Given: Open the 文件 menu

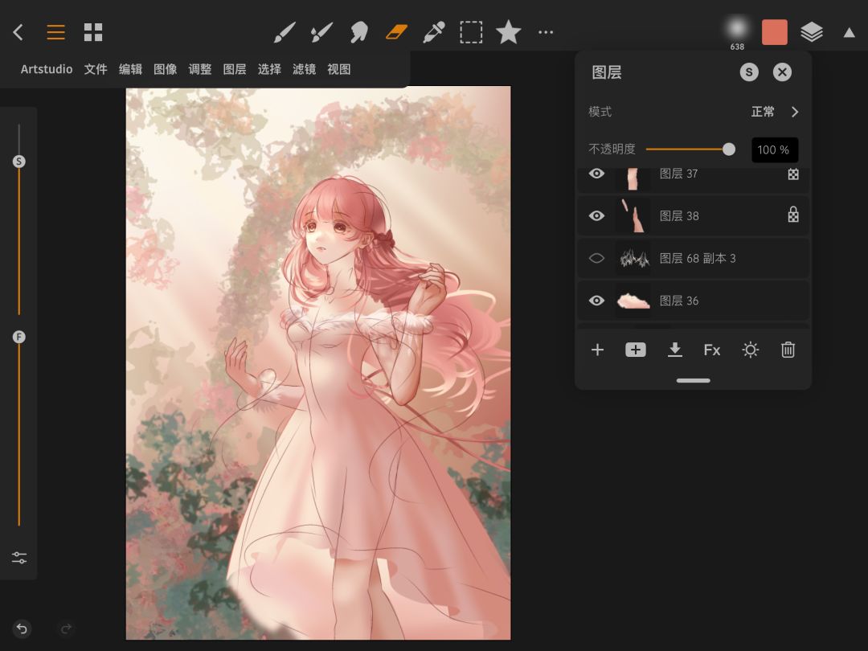Looking at the screenshot, I should pos(96,69).
